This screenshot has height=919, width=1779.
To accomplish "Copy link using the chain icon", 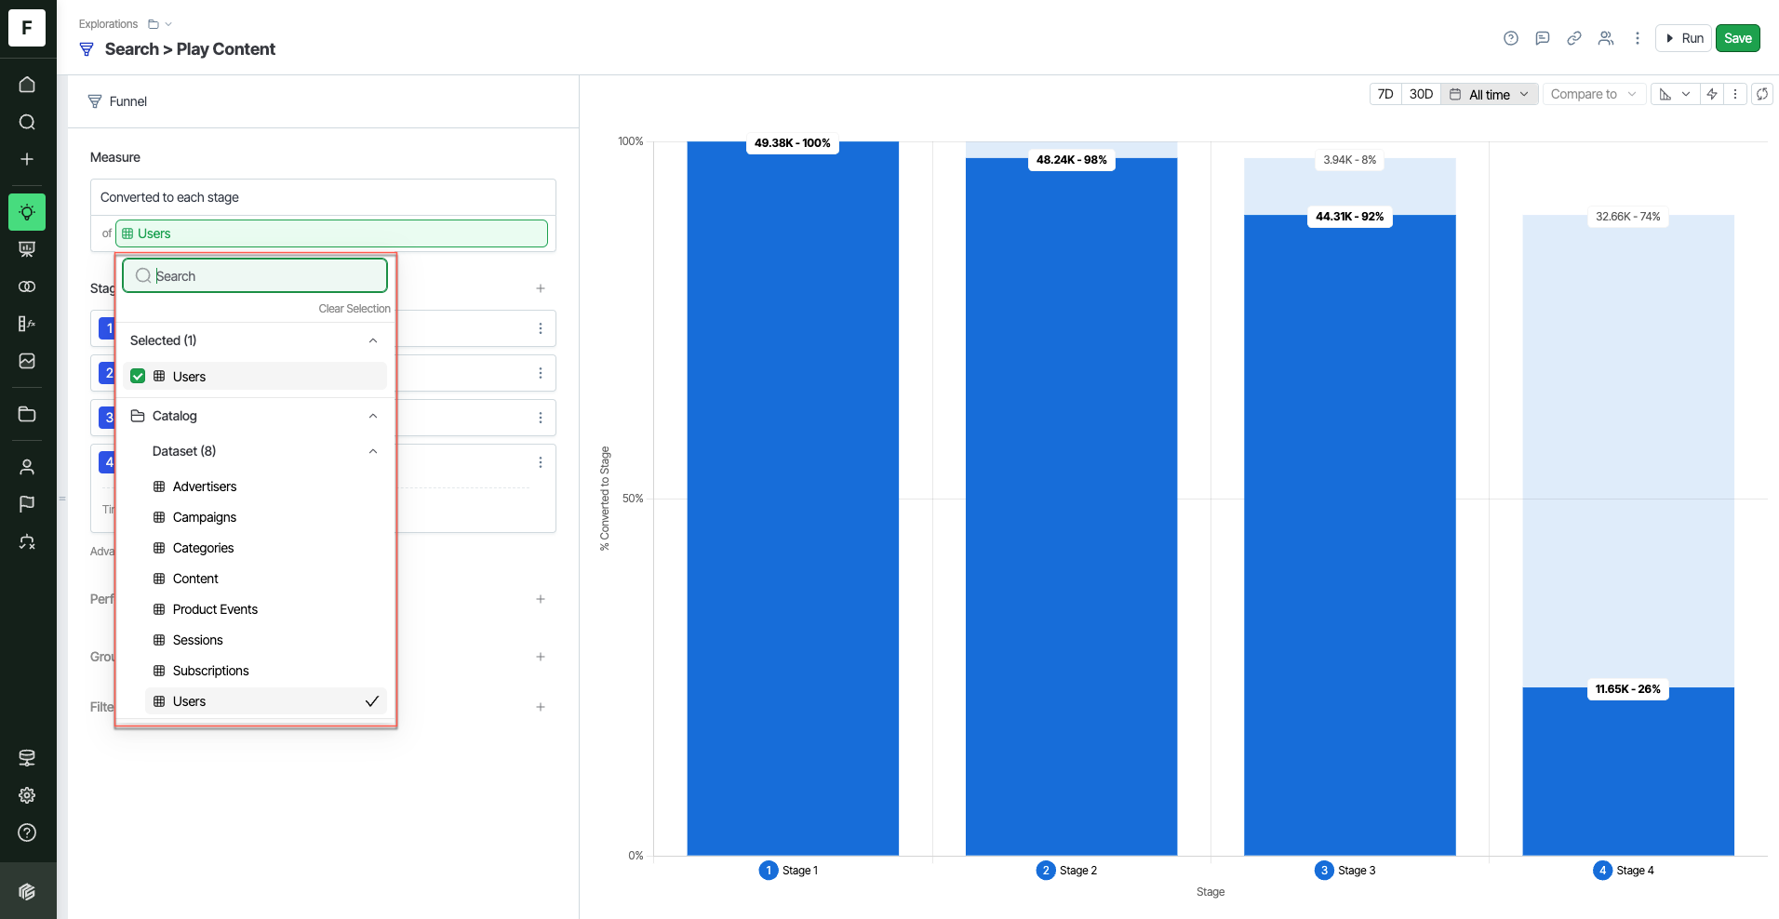I will point(1574,38).
